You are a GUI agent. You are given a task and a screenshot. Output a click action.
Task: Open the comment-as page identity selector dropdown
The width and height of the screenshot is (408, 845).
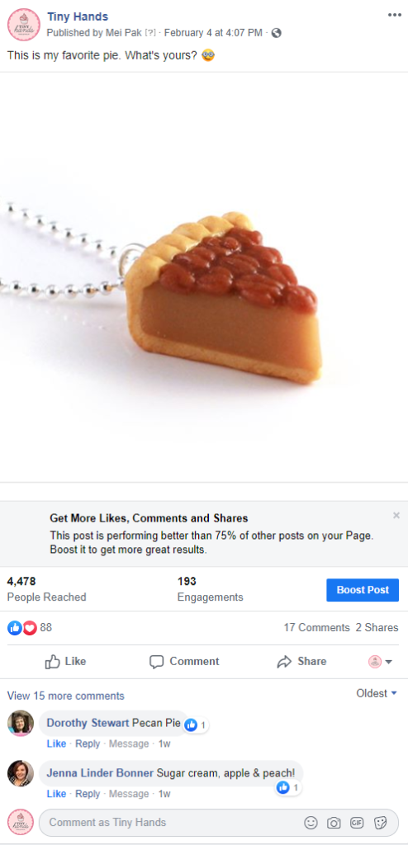tap(381, 662)
